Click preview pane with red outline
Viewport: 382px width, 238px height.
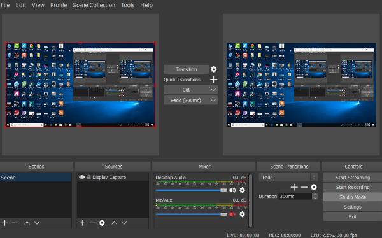[80, 85]
